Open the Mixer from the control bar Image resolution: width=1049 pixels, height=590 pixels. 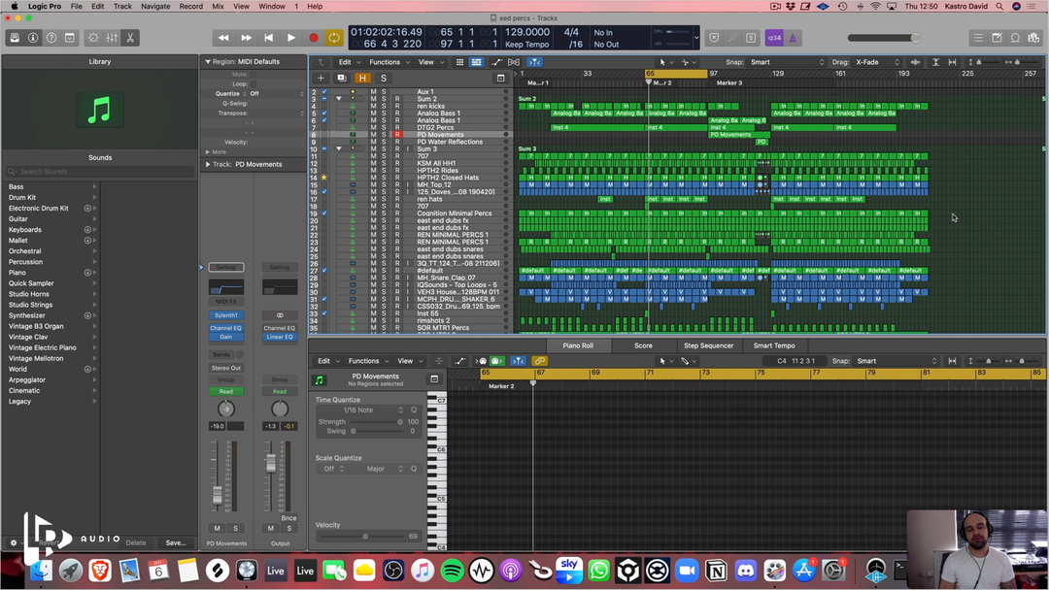coord(112,38)
